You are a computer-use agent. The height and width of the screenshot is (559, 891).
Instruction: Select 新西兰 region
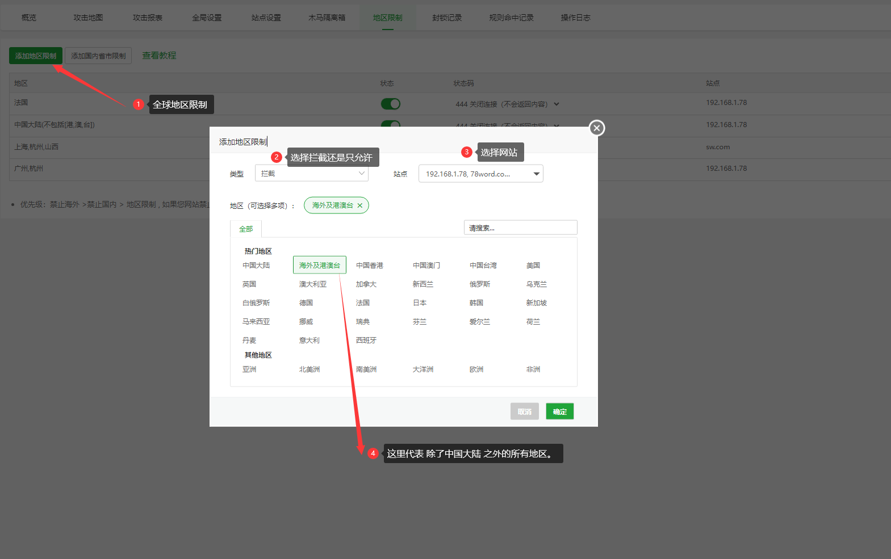[423, 284]
